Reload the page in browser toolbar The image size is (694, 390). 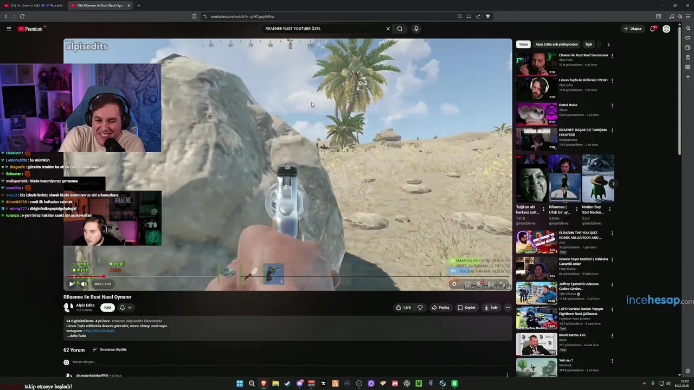click(22, 16)
